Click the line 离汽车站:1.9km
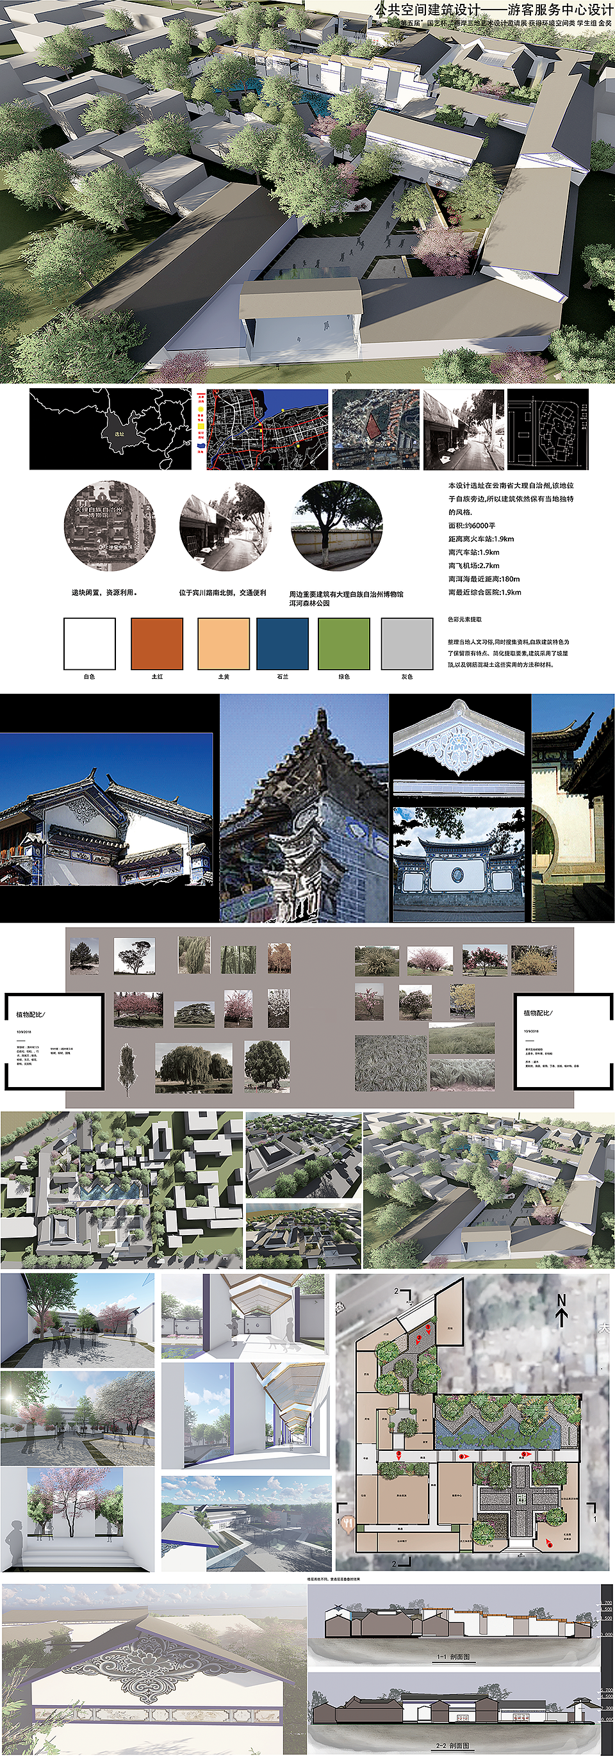 pos(473,552)
